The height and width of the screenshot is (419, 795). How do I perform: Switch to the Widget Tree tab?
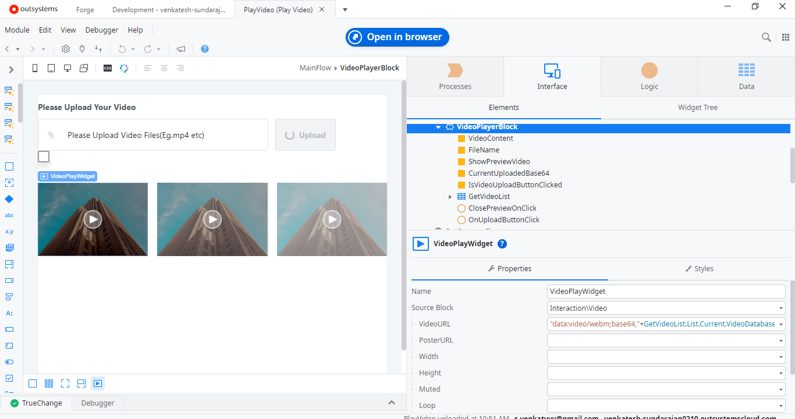pyautogui.click(x=698, y=107)
